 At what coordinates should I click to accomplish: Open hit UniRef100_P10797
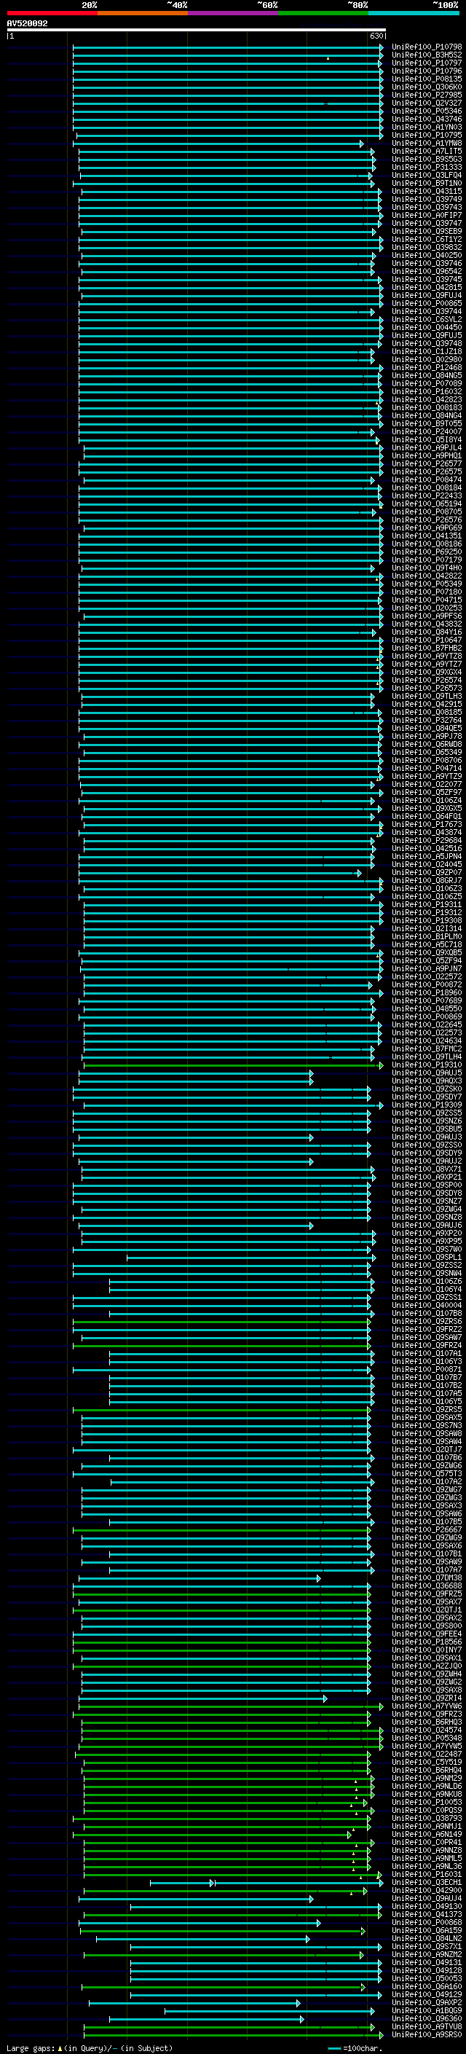(427, 63)
